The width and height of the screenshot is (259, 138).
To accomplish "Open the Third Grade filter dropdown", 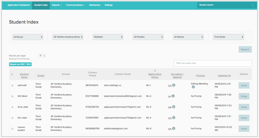I will click(x=228, y=37).
